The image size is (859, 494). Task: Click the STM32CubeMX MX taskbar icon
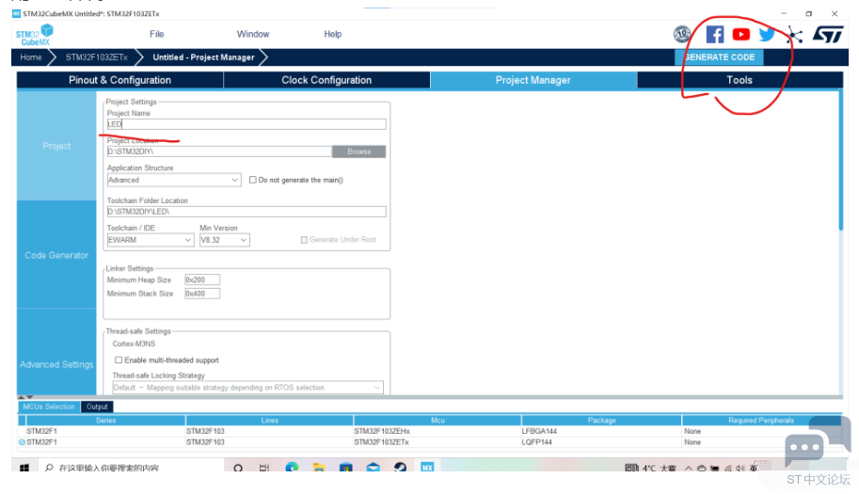(x=427, y=468)
